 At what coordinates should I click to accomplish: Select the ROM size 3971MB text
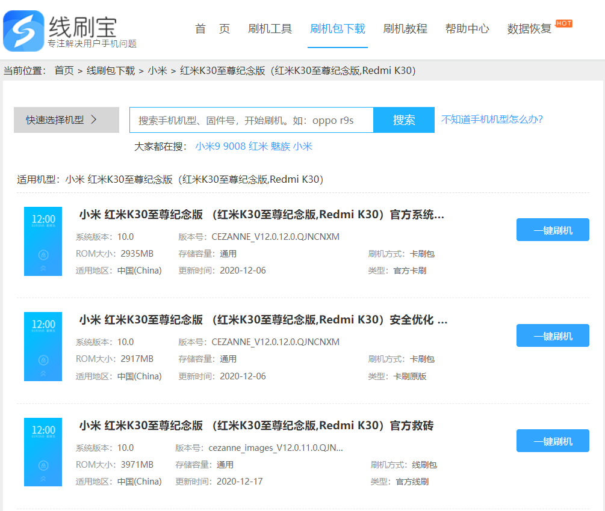tap(137, 465)
